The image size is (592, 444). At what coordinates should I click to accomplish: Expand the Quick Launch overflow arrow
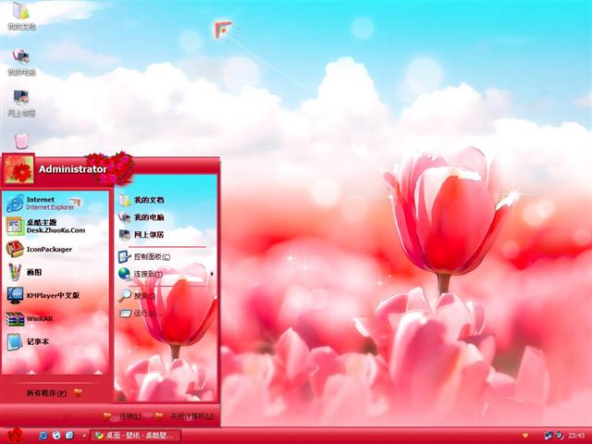point(84,436)
